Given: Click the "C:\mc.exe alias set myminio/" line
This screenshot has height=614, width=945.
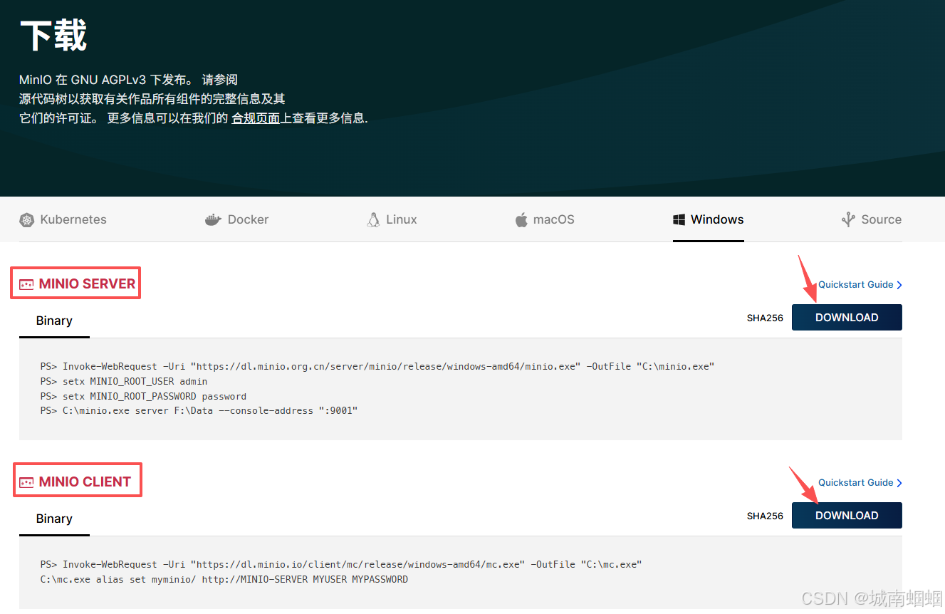Looking at the screenshot, I should 224,580.
